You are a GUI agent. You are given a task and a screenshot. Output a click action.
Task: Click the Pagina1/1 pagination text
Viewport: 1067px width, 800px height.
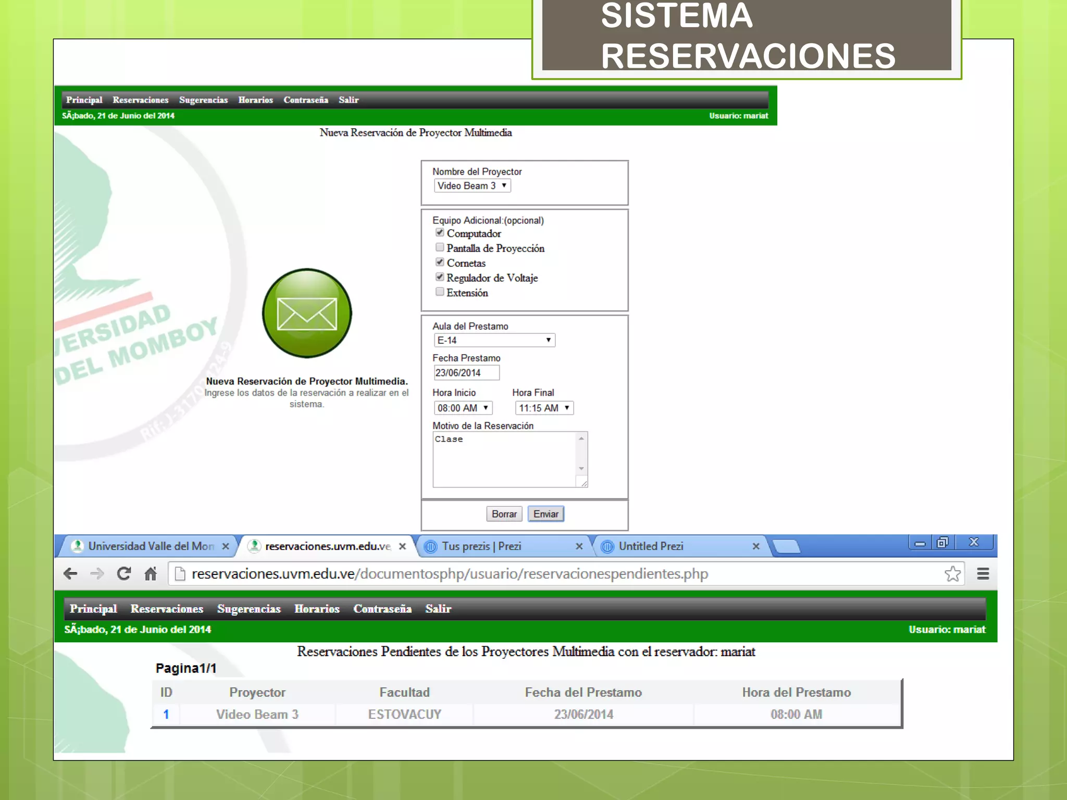[186, 668]
